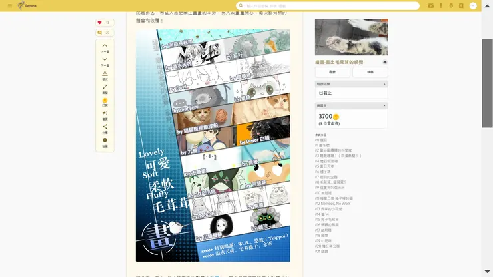
Task: Open the hamburger menu in the header
Action: tap(10, 5)
